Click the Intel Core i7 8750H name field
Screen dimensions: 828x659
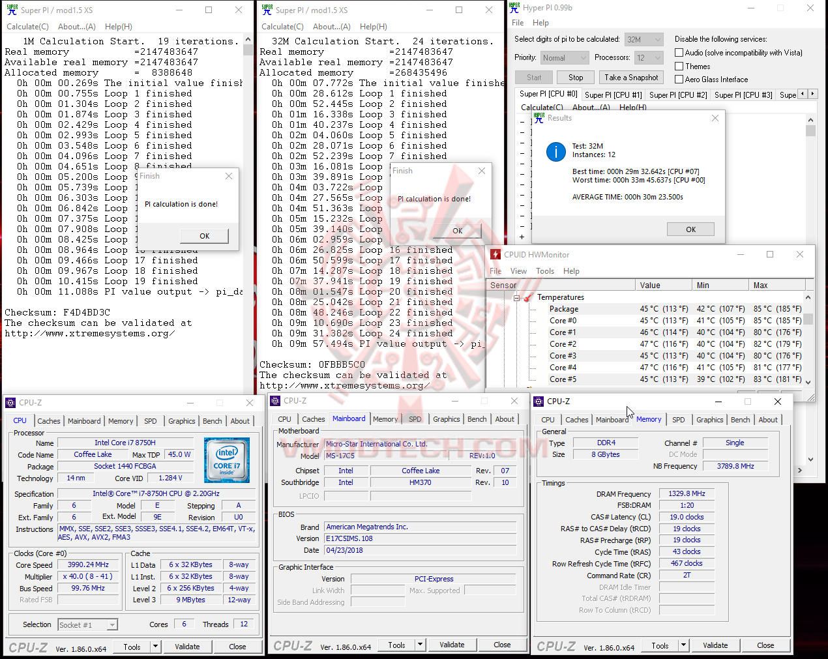[125, 443]
